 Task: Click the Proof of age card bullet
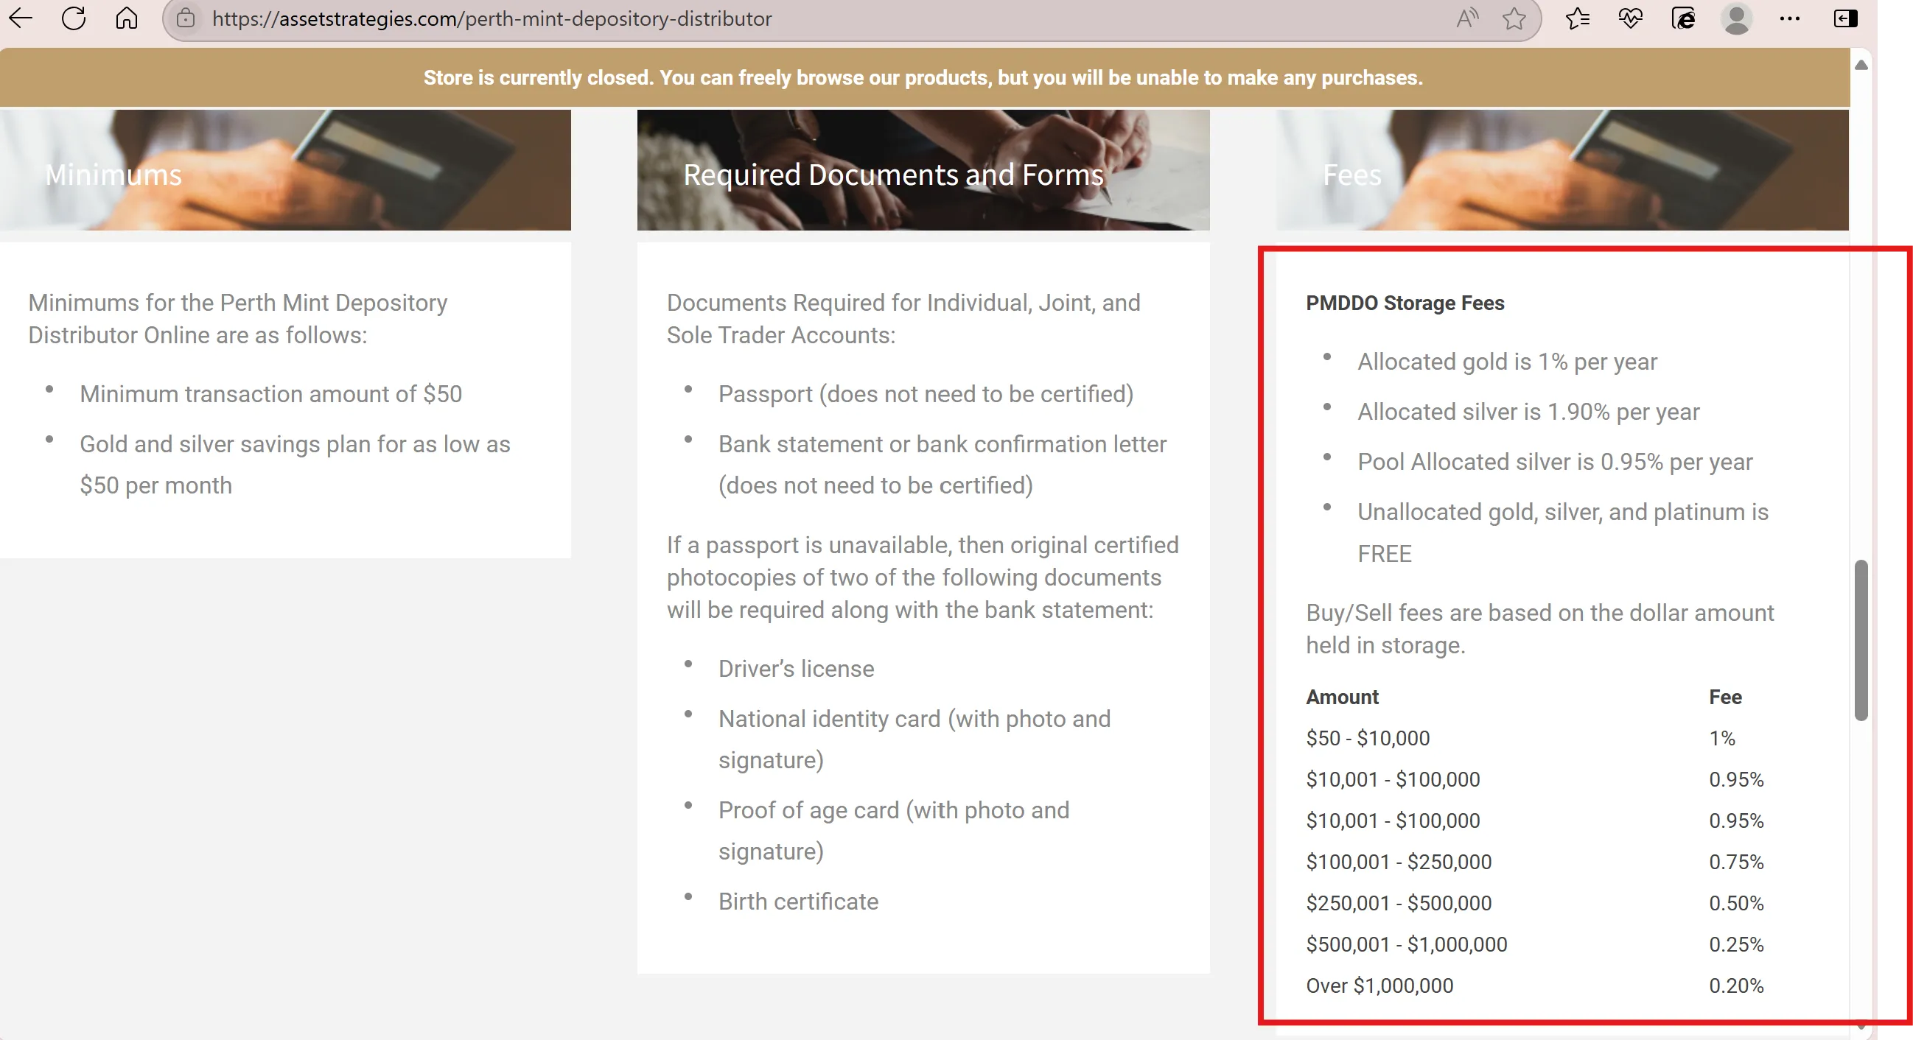(893, 831)
